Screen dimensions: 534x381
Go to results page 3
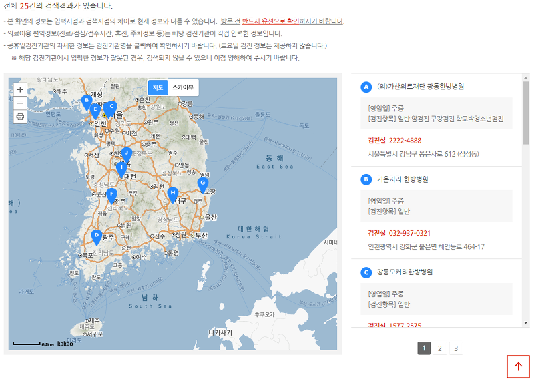pos(456,348)
